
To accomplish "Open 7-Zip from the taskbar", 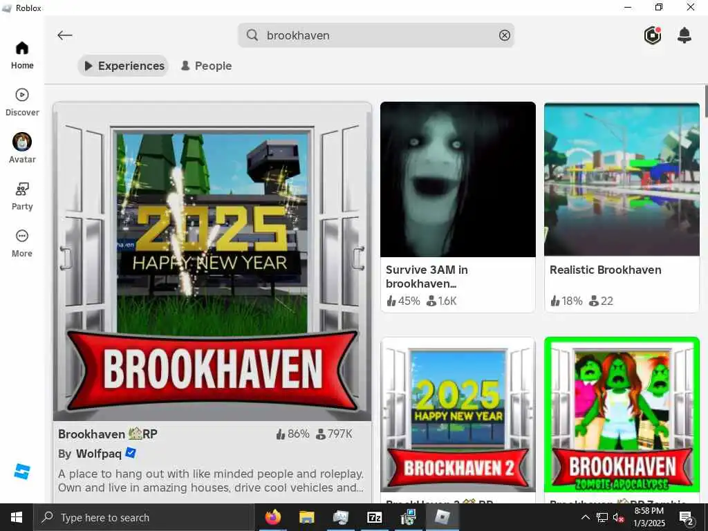I will (x=375, y=517).
